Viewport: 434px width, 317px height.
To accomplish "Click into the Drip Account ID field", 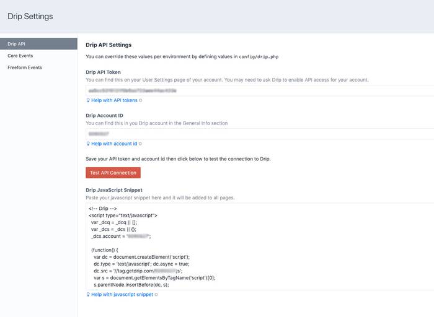I will 260,134.
